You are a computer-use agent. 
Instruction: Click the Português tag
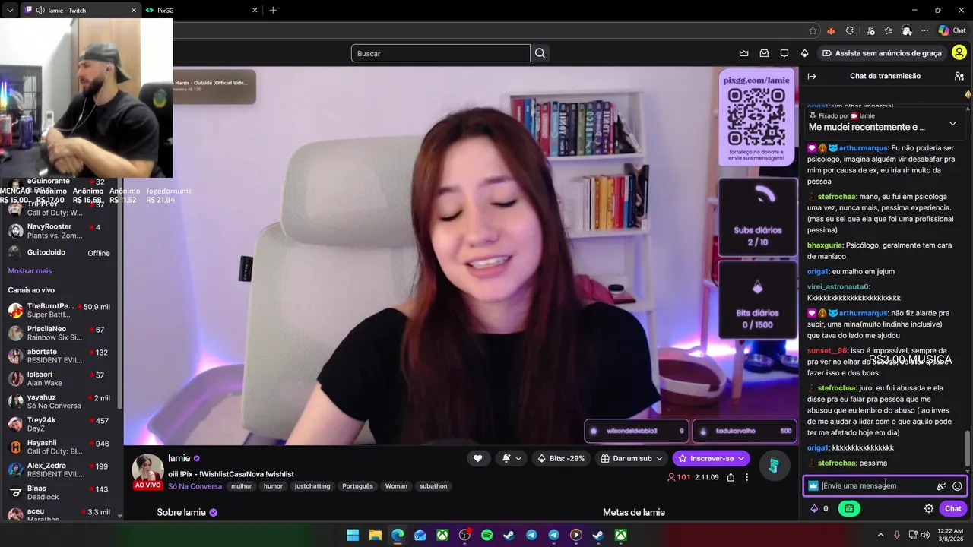[357, 486]
